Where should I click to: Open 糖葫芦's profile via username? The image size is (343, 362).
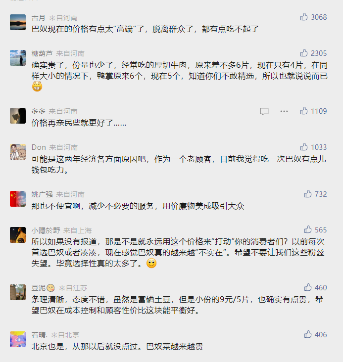42,53
